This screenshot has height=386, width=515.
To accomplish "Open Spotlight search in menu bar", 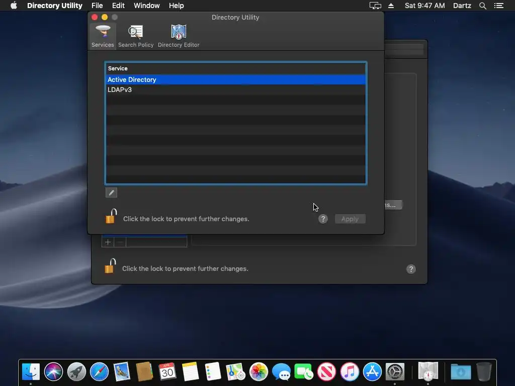I will coord(482,6).
